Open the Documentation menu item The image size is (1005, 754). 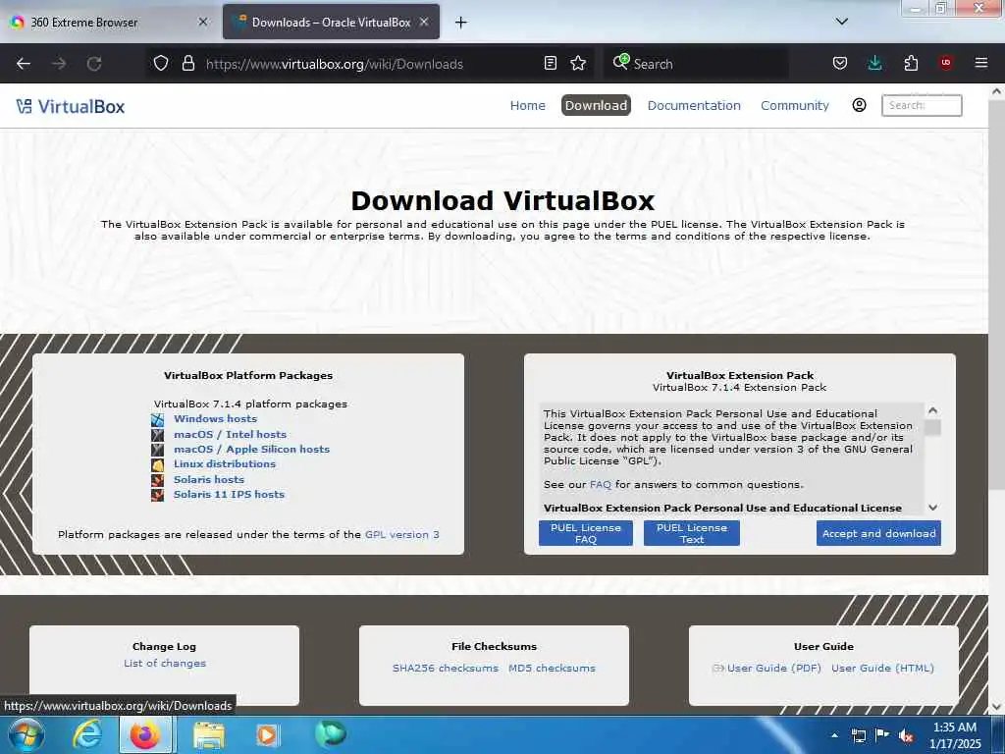coord(694,105)
